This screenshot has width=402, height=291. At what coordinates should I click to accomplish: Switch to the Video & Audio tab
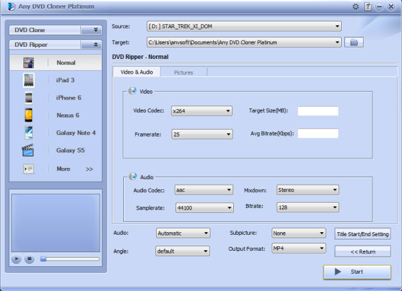137,72
